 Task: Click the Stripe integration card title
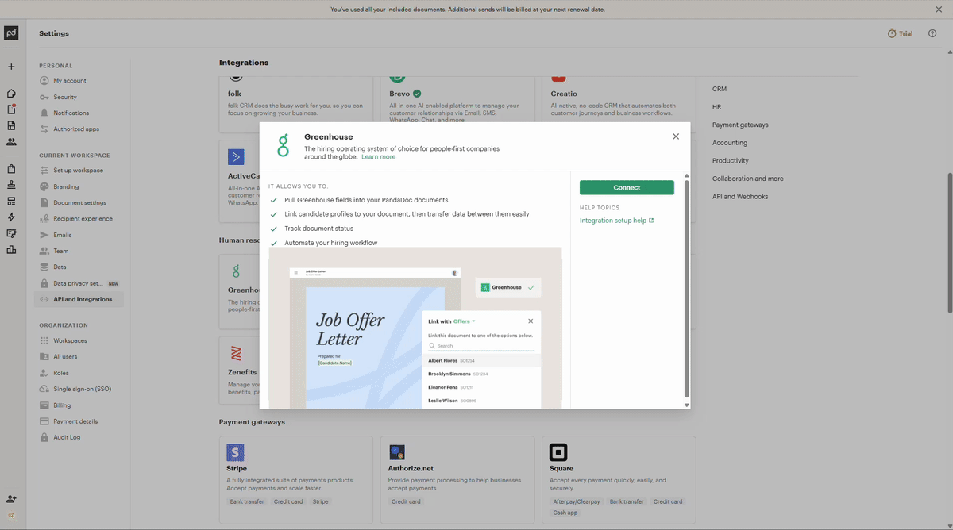(237, 468)
